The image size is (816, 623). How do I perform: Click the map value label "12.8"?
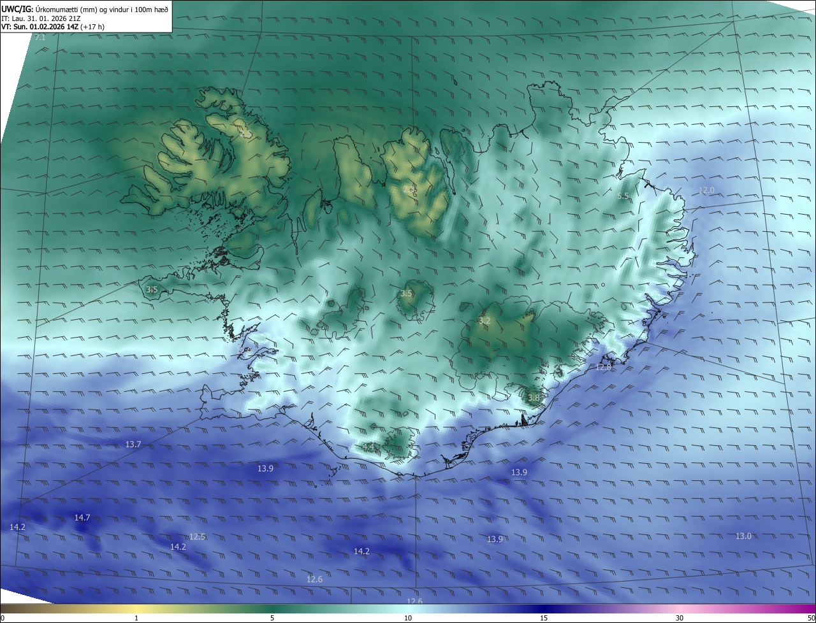click(x=603, y=368)
